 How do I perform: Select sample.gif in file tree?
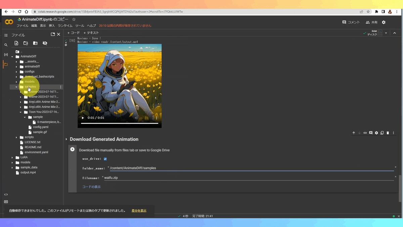coord(40,132)
